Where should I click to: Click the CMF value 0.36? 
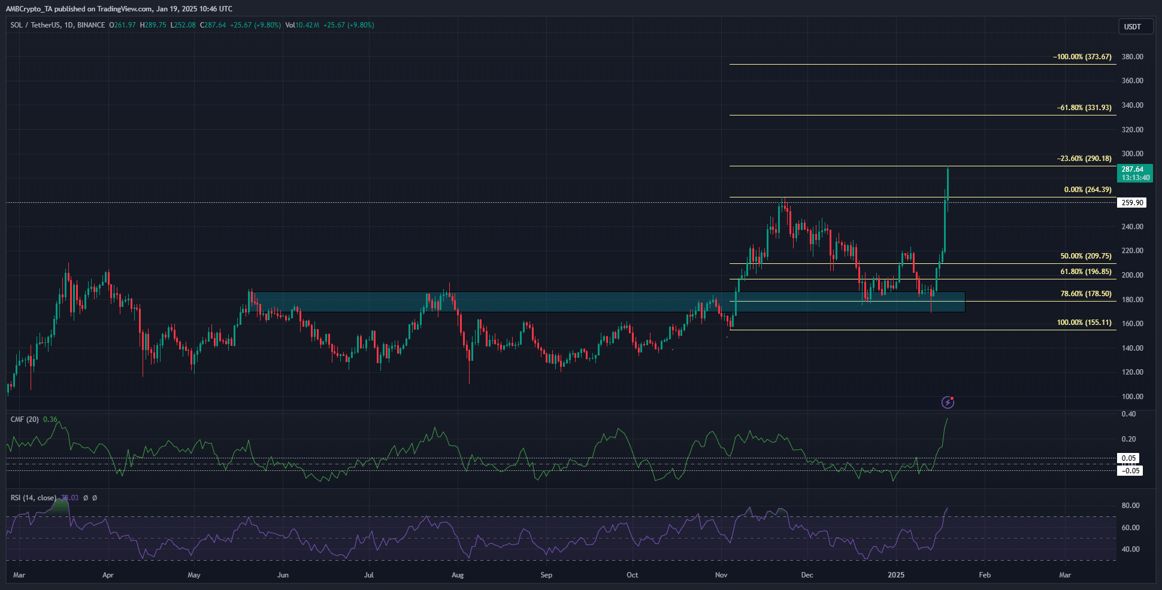coord(50,419)
